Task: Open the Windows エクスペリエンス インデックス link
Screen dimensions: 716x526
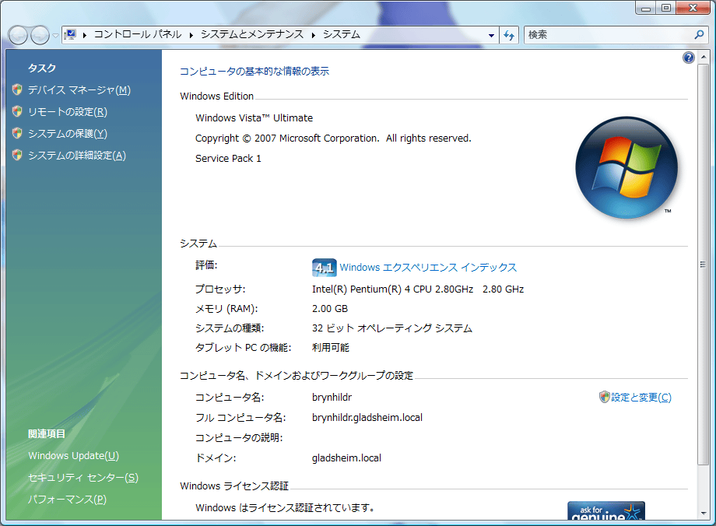Action: (x=428, y=268)
